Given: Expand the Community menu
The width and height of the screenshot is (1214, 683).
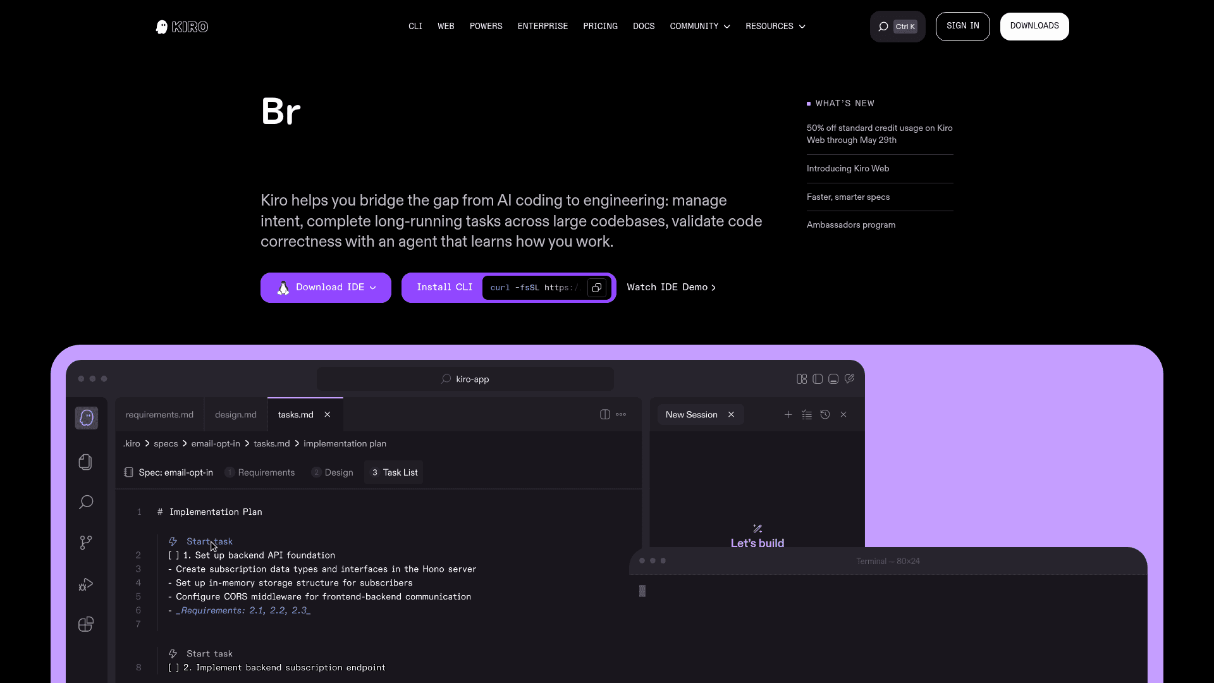Looking at the screenshot, I should (700, 27).
